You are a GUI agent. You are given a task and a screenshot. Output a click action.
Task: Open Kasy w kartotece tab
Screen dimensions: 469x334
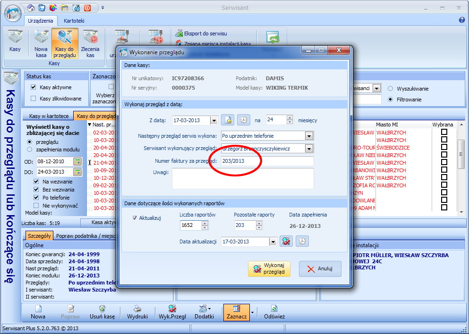coord(49,116)
